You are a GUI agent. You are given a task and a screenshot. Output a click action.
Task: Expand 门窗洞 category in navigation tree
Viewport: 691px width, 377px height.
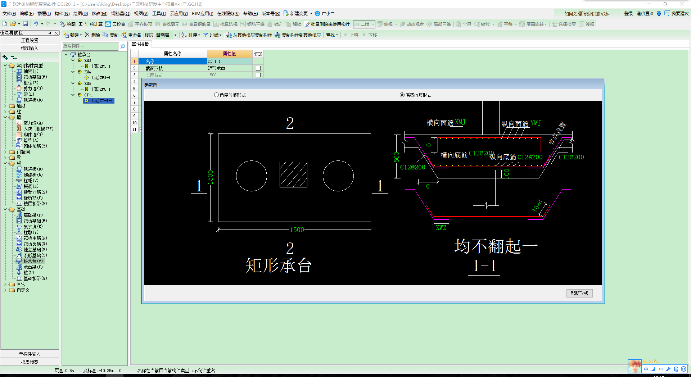pos(5,152)
